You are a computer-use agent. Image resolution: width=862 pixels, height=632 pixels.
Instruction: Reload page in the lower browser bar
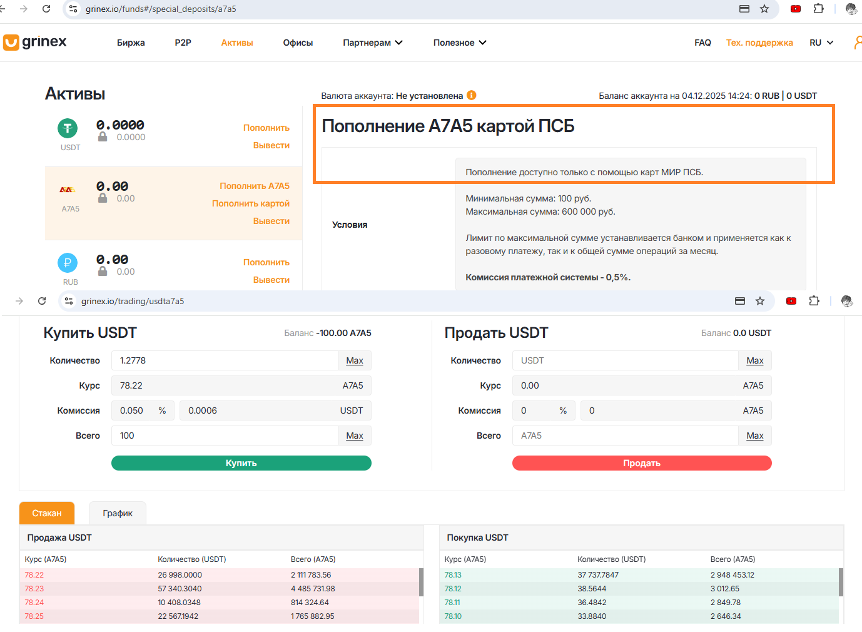42,301
